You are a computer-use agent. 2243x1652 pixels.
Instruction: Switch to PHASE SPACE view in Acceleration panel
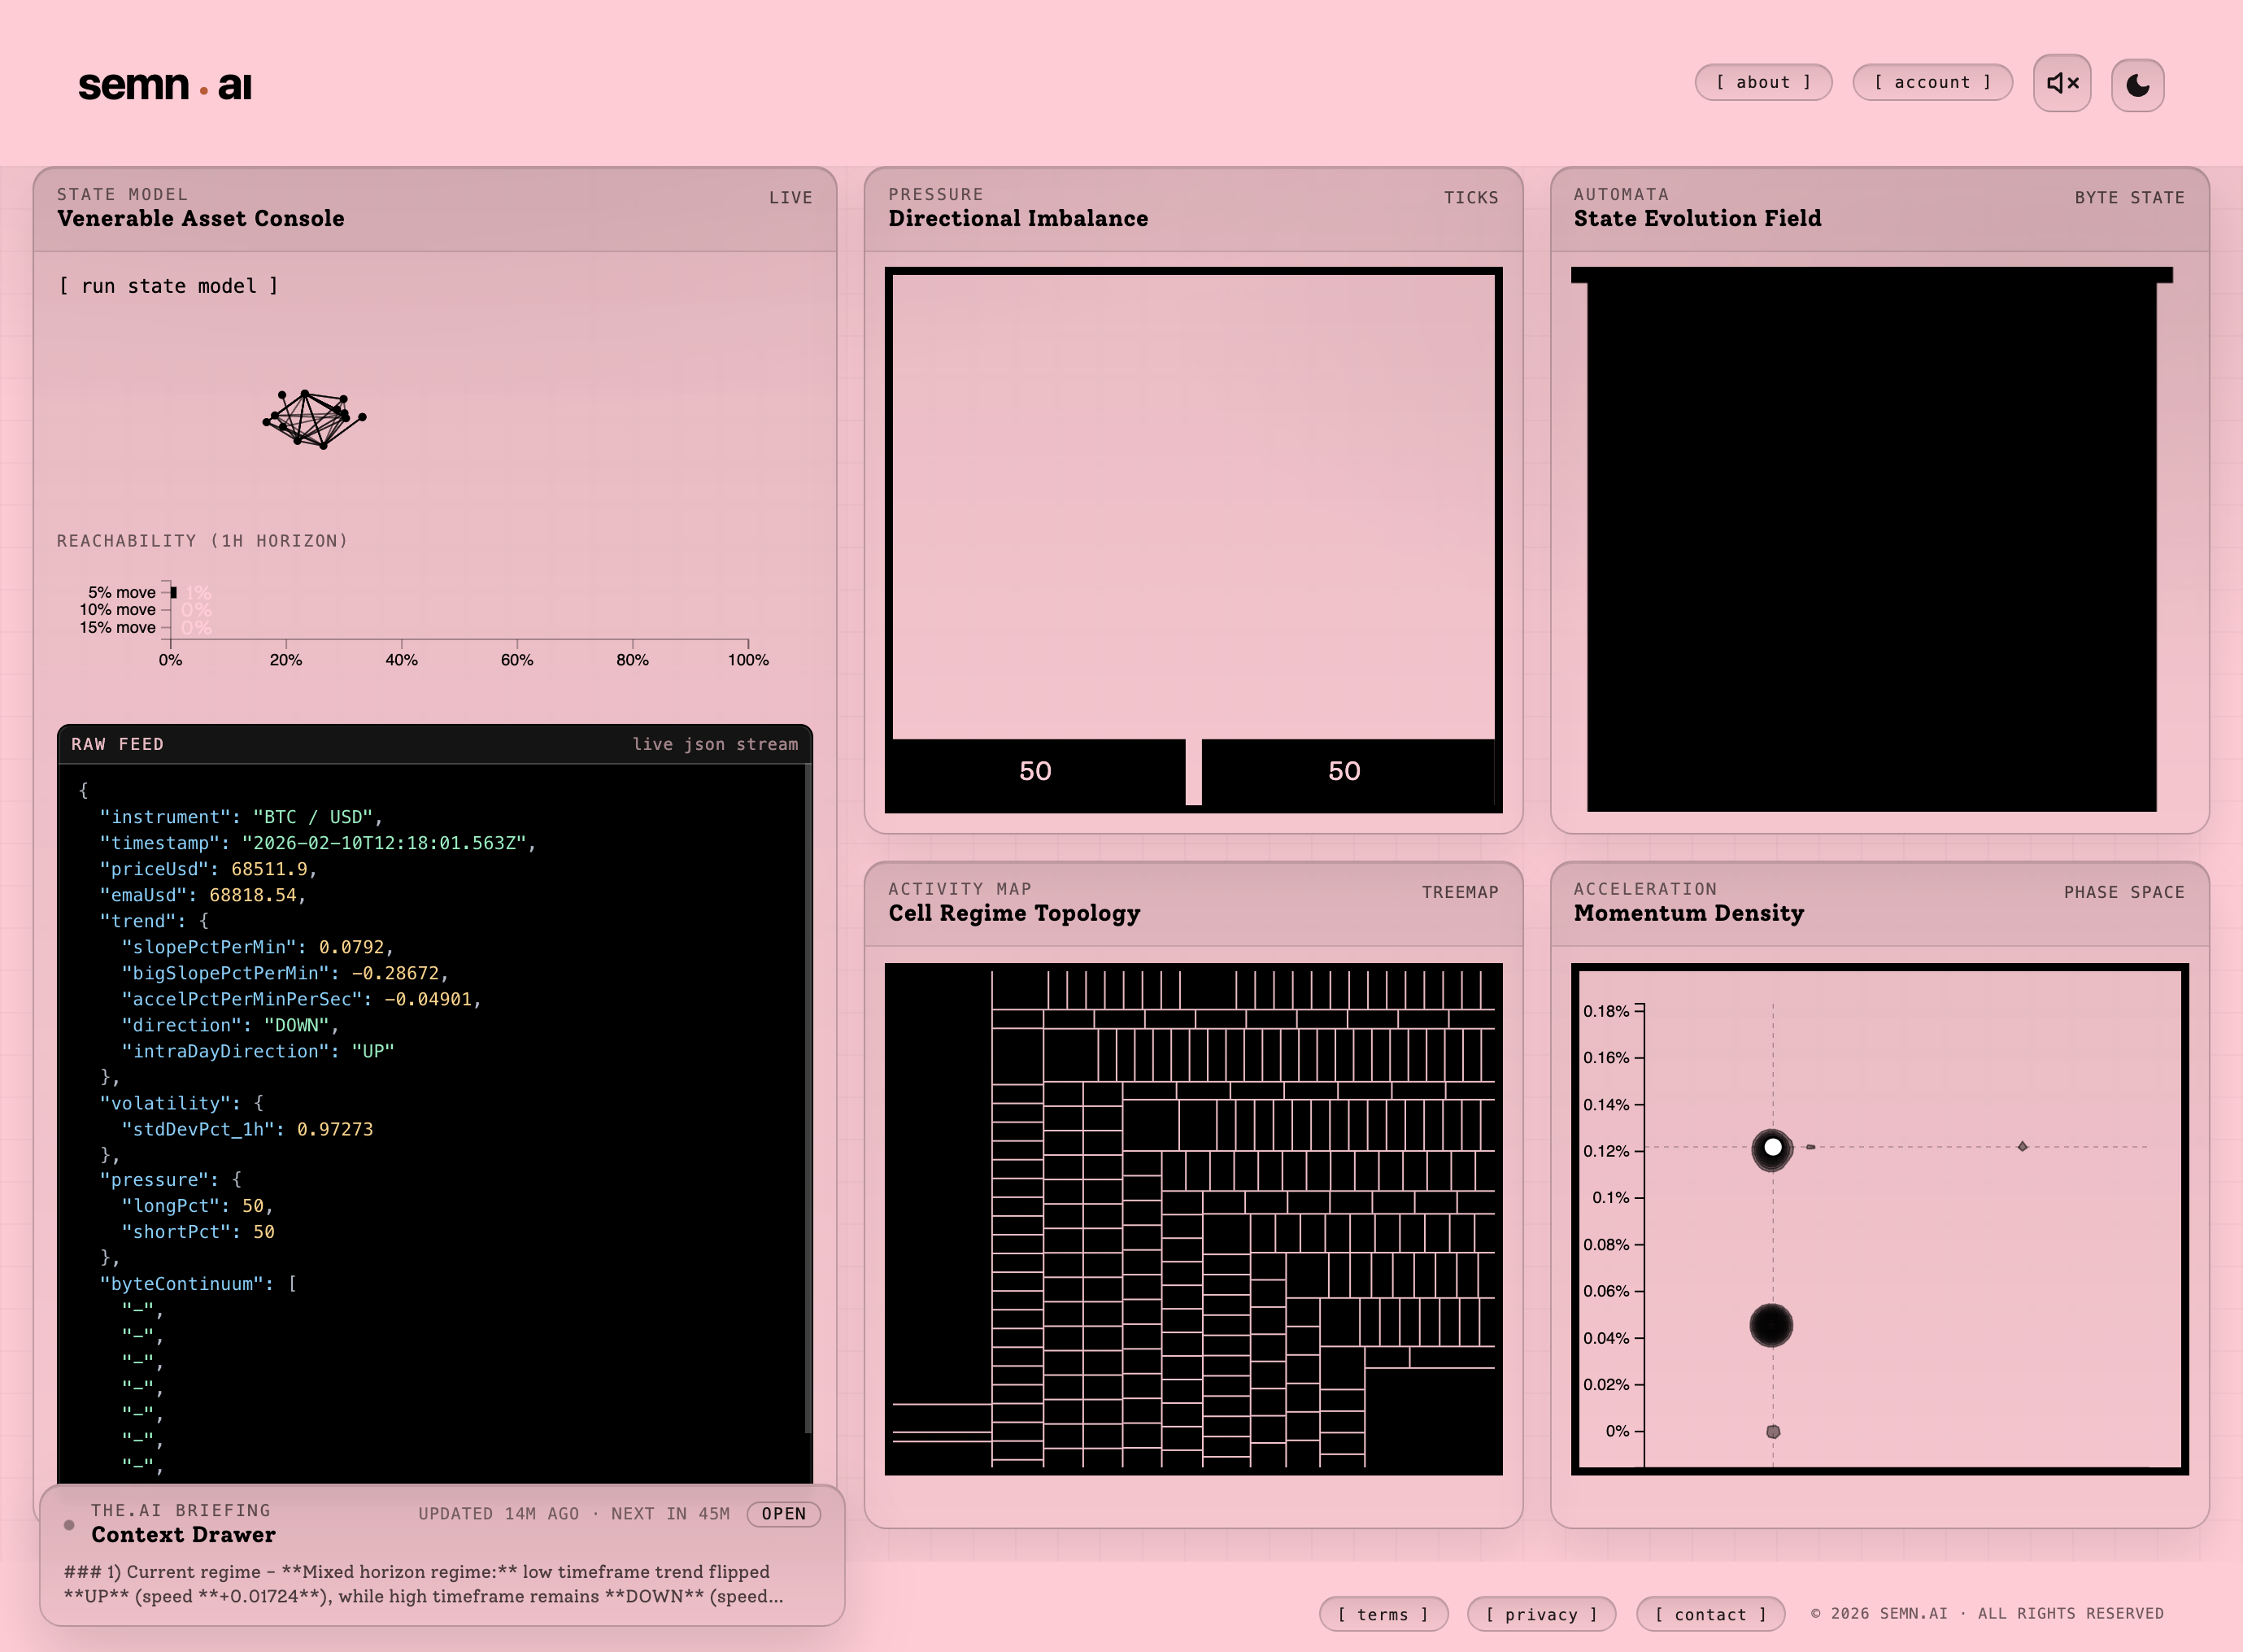[2124, 892]
